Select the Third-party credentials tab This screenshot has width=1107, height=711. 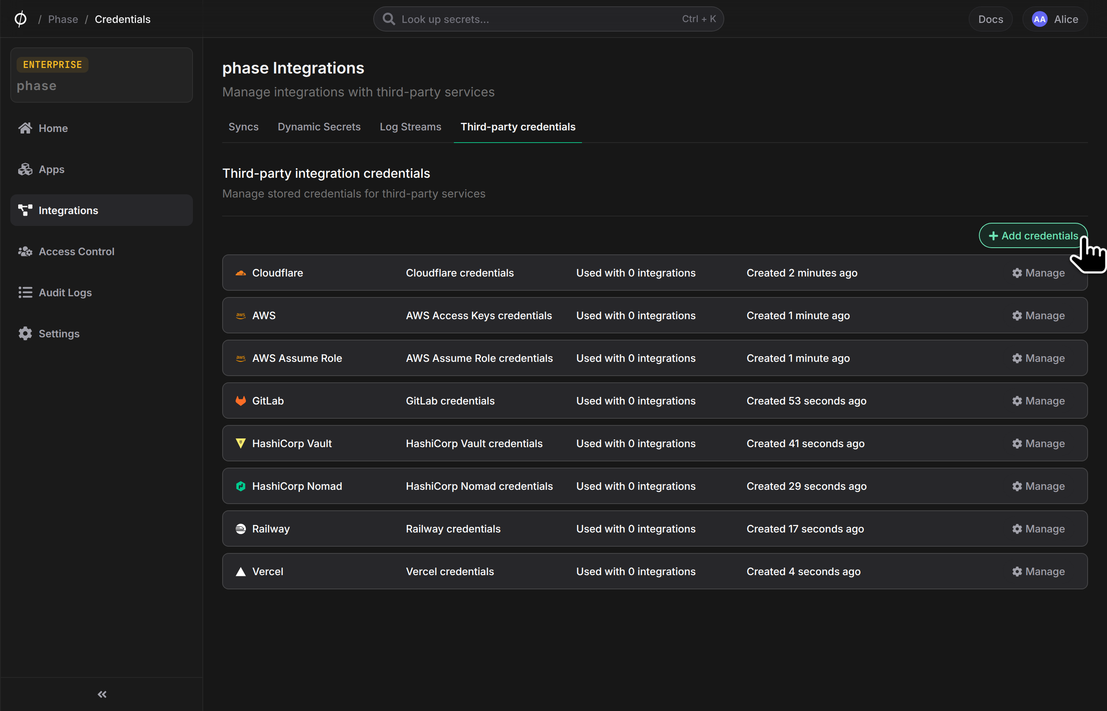(x=518, y=127)
